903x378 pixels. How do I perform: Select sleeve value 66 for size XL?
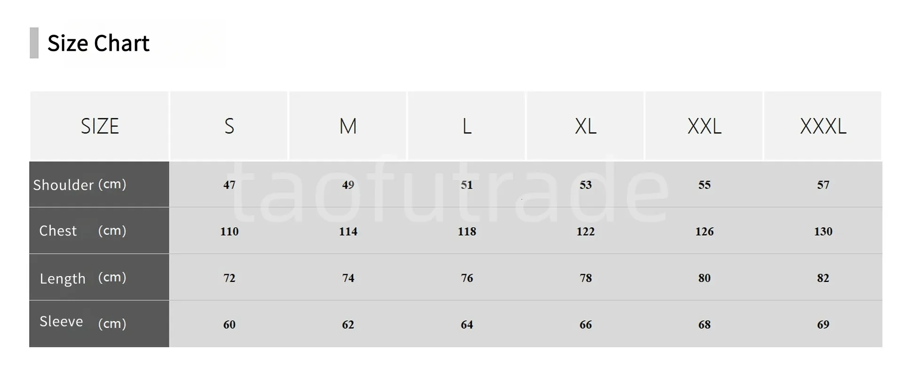(x=586, y=324)
